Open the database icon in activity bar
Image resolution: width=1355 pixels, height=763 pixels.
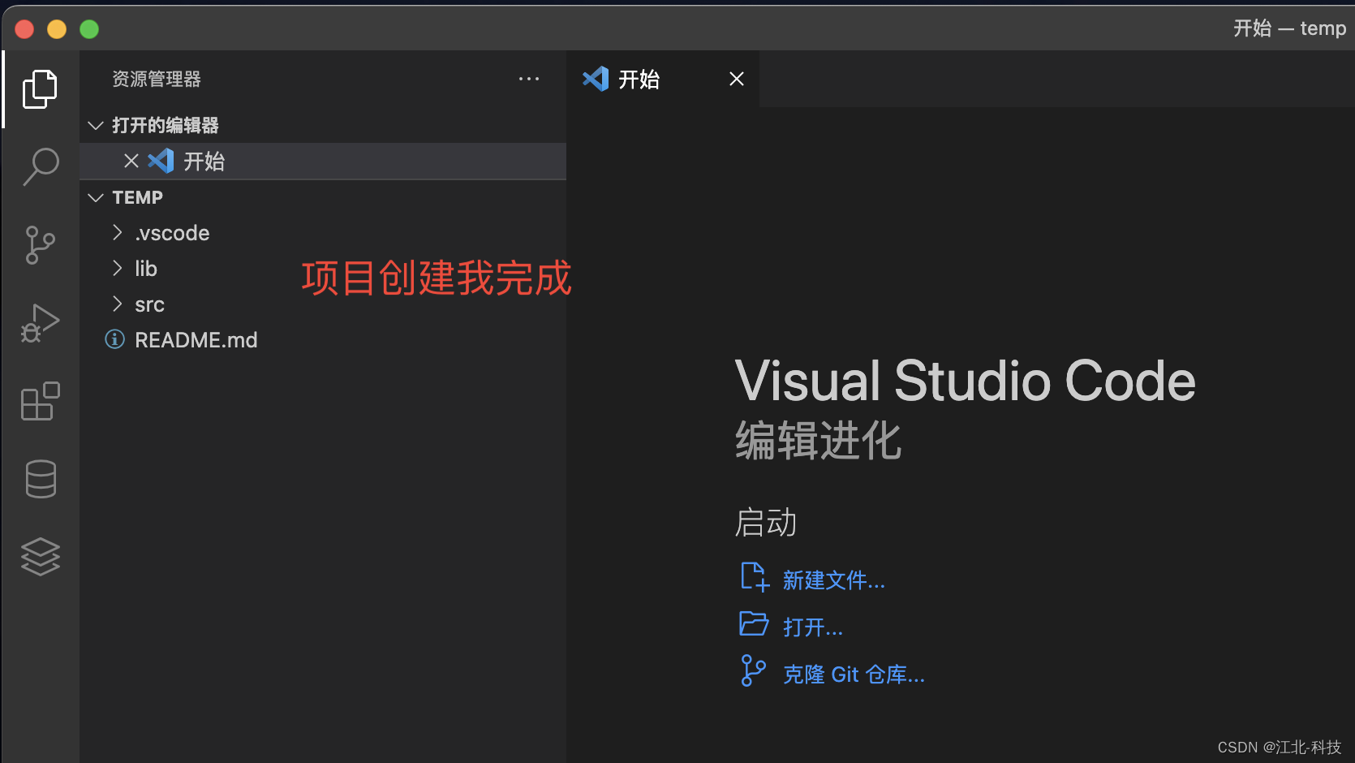click(40, 479)
